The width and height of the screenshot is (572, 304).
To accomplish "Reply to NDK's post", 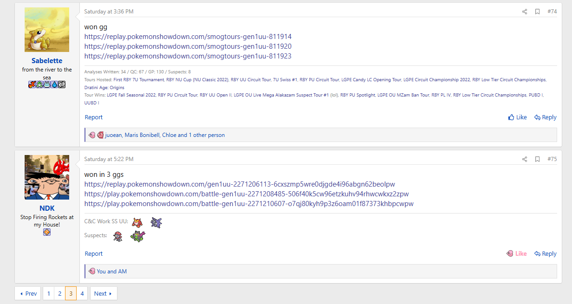I will pyautogui.click(x=545, y=254).
